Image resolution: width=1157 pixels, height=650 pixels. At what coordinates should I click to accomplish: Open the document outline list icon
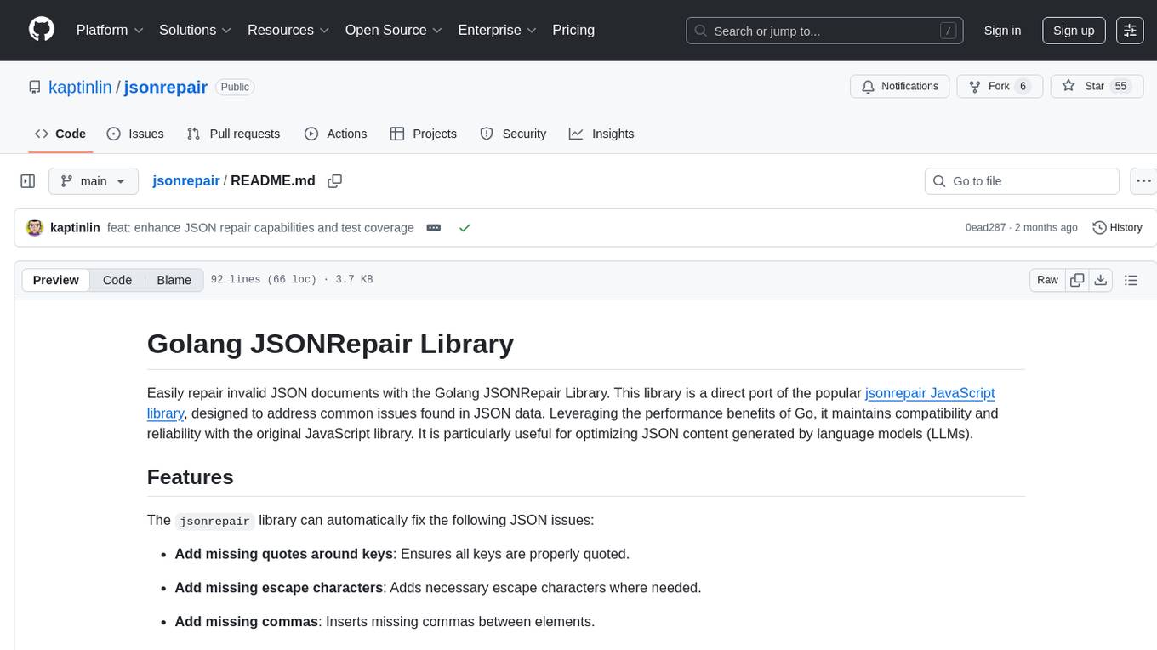(1131, 280)
